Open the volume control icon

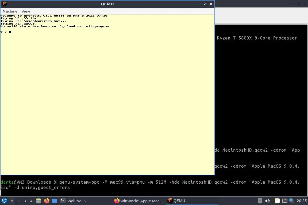click(267, 201)
